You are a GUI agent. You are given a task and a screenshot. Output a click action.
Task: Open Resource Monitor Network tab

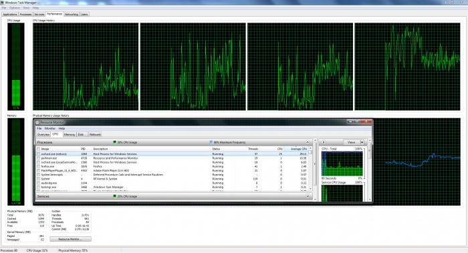tap(95, 134)
